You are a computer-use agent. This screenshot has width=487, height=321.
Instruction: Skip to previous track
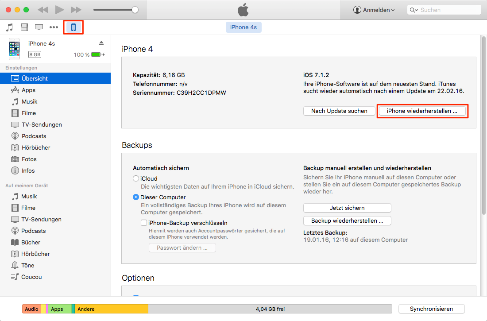tap(43, 10)
